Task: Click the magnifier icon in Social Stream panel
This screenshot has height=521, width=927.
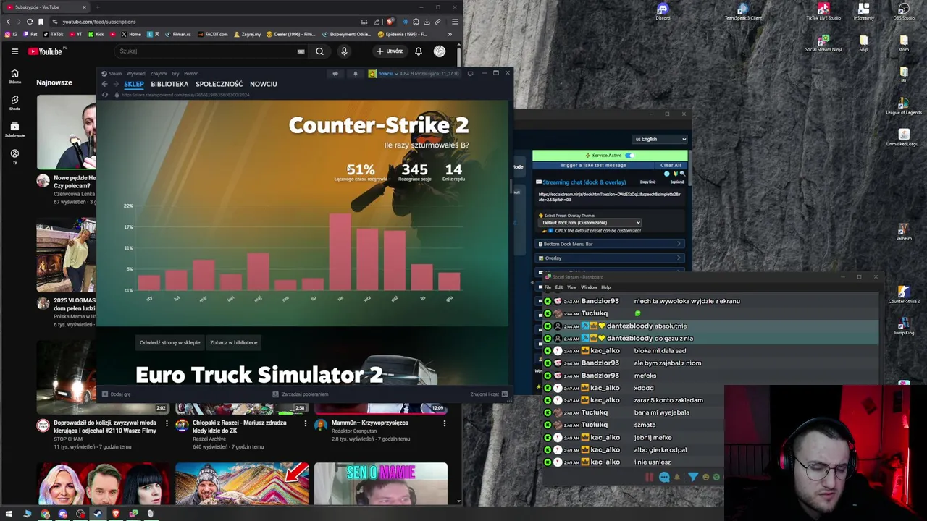Action: [681, 174]
